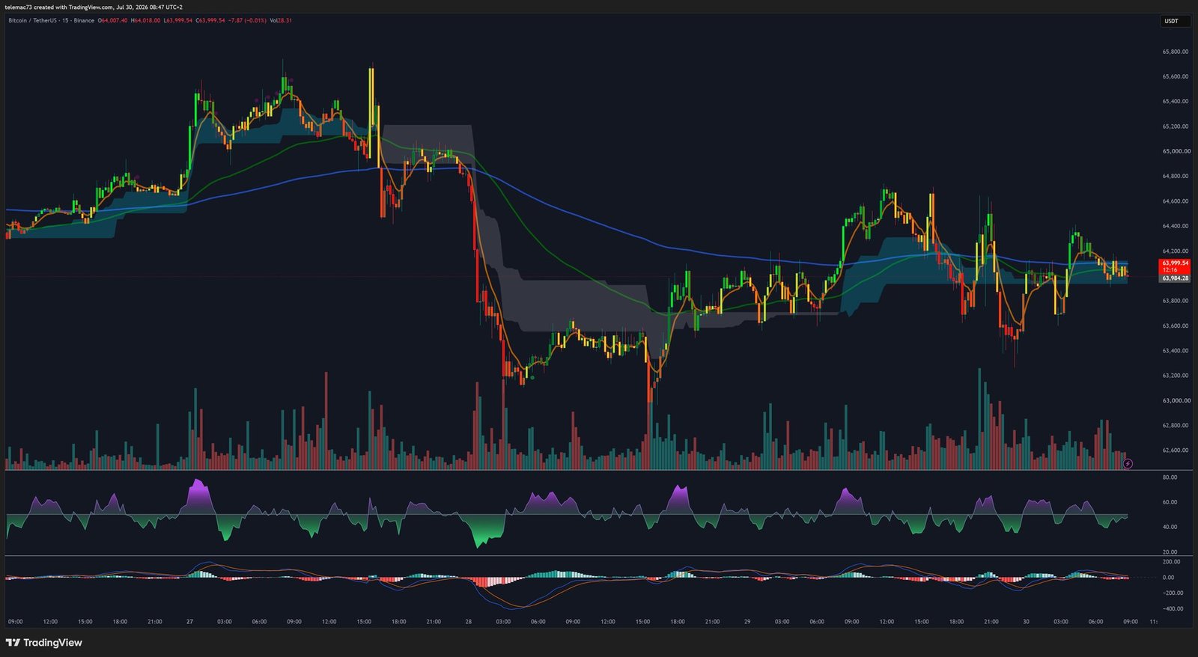This screenshot has width=1198, height=657.
Task: Click the 62,600.00 price axis label
Action: coord(1176,450)
